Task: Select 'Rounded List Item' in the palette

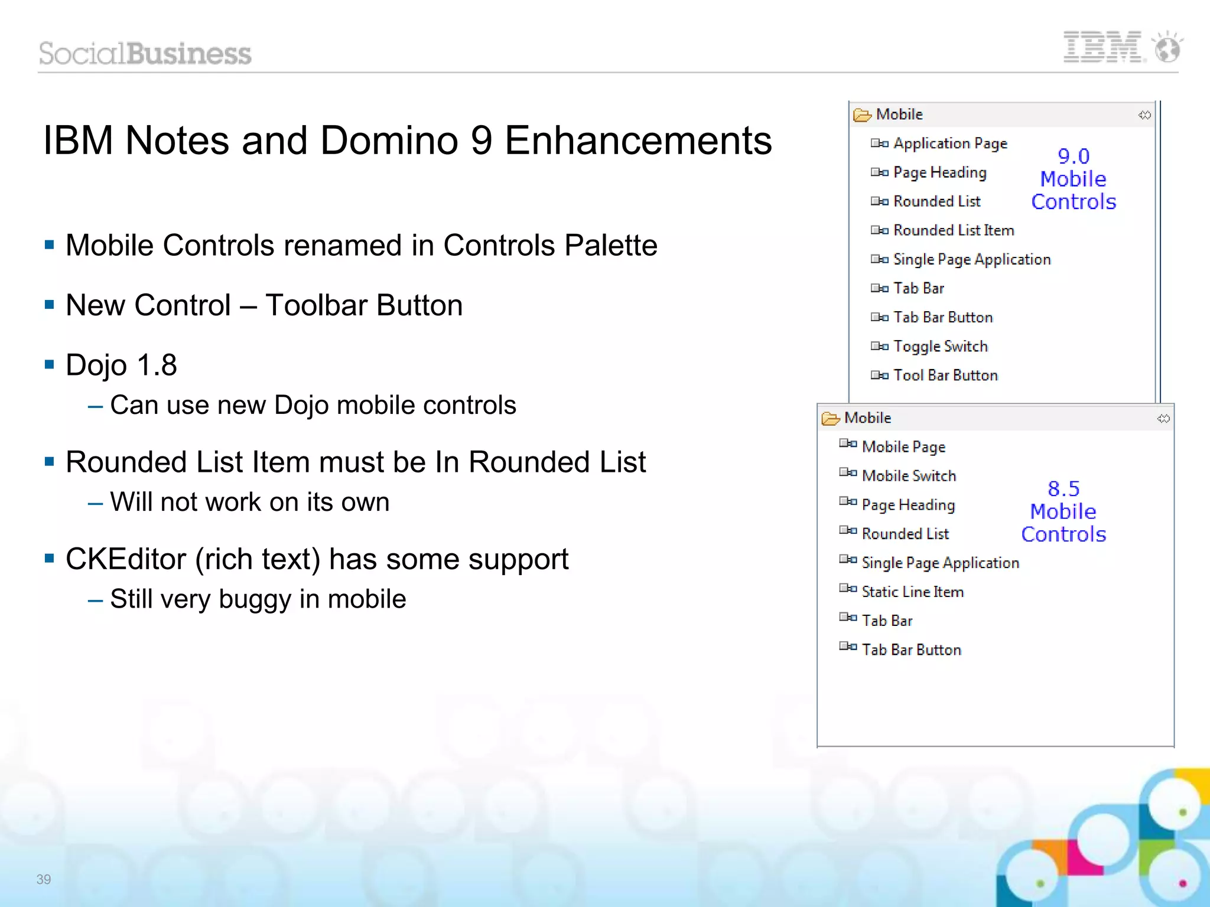Action: click(x=954, y=230)
